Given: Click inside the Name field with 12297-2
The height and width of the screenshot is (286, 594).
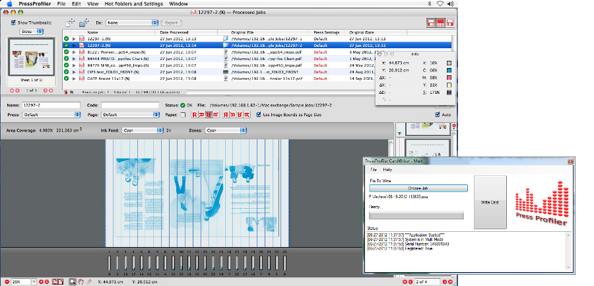Looking at the screenshot, I should click(51, 105).
